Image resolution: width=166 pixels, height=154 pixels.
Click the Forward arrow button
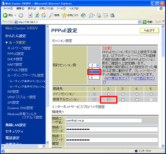tap(21, 15)
